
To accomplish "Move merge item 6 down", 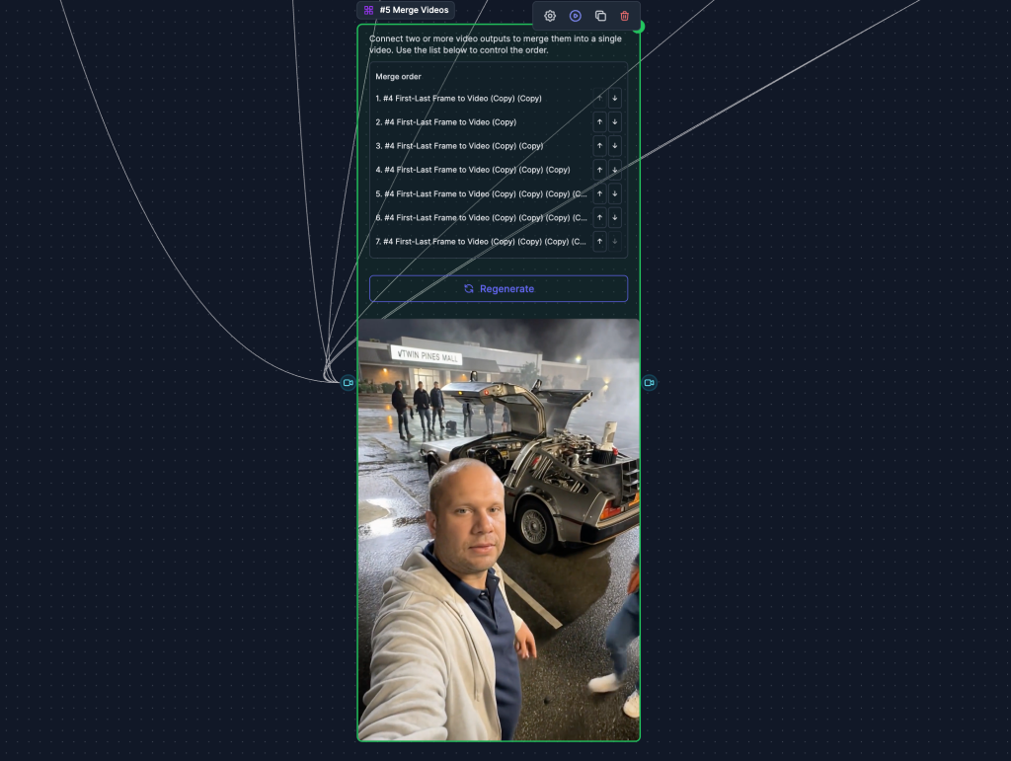I will tap(615, 217).
